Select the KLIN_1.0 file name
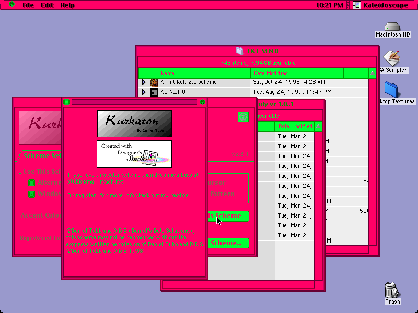Screen dimensions: 418x313 pyautogui.click(x=173, y=92)
